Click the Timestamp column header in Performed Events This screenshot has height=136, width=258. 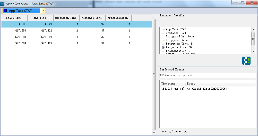click(x=173, y=84)
